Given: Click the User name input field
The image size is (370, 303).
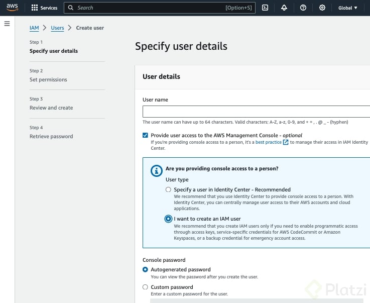Looking at the screenshot, I should (x=256, y=112).
